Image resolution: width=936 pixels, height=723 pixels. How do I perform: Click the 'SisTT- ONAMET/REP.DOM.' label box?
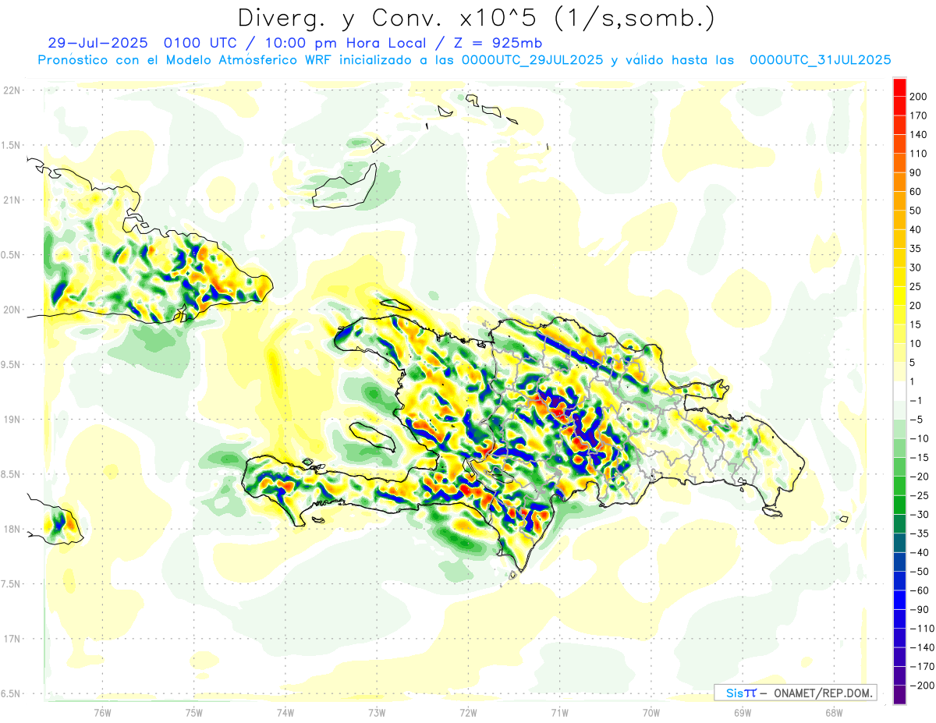coord(796,693)
